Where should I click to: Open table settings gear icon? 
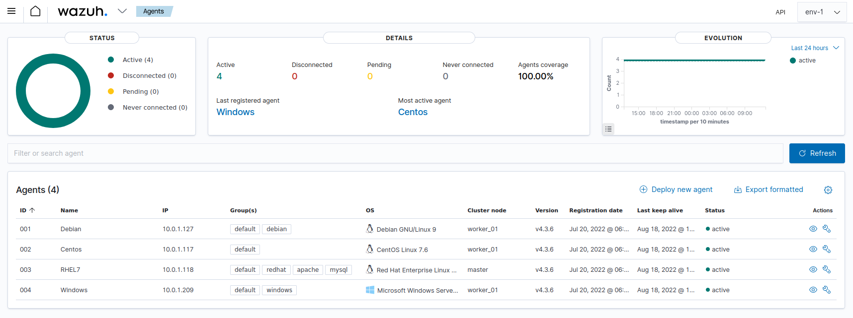click(828, 190)
